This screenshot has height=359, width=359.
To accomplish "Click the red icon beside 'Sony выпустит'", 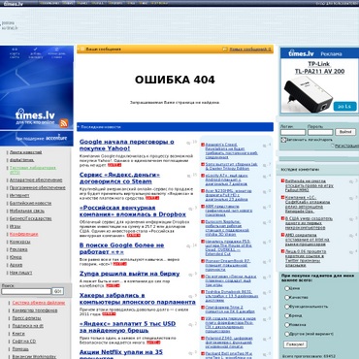I will [203, 164].
